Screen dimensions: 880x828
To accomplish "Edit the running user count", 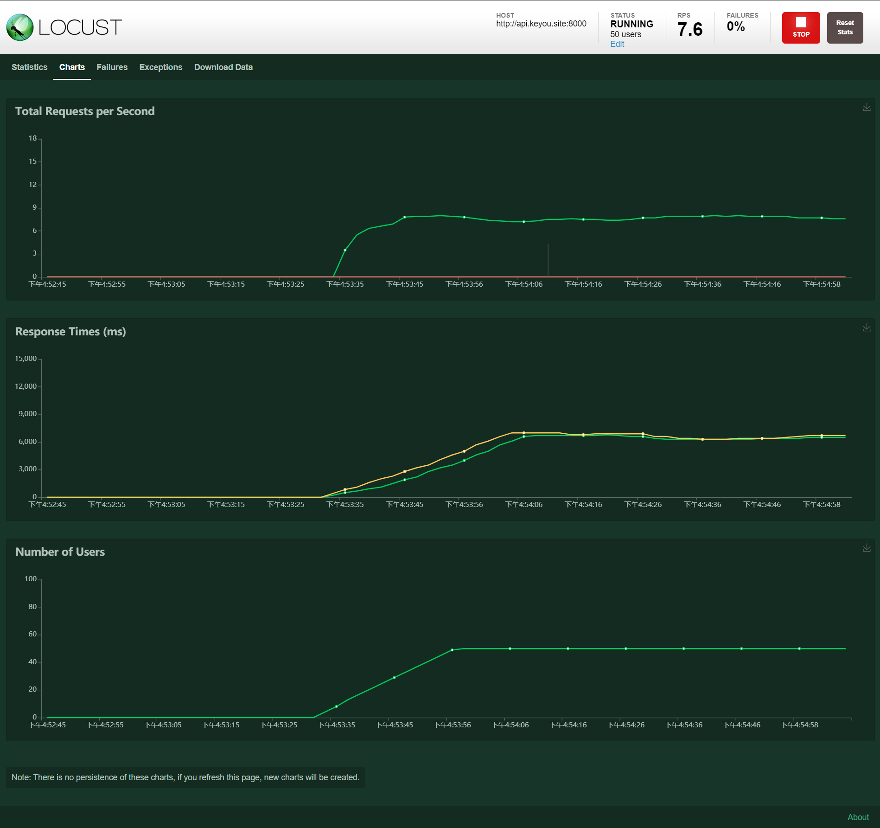I will pyautogui.click(x=617, y=44).
